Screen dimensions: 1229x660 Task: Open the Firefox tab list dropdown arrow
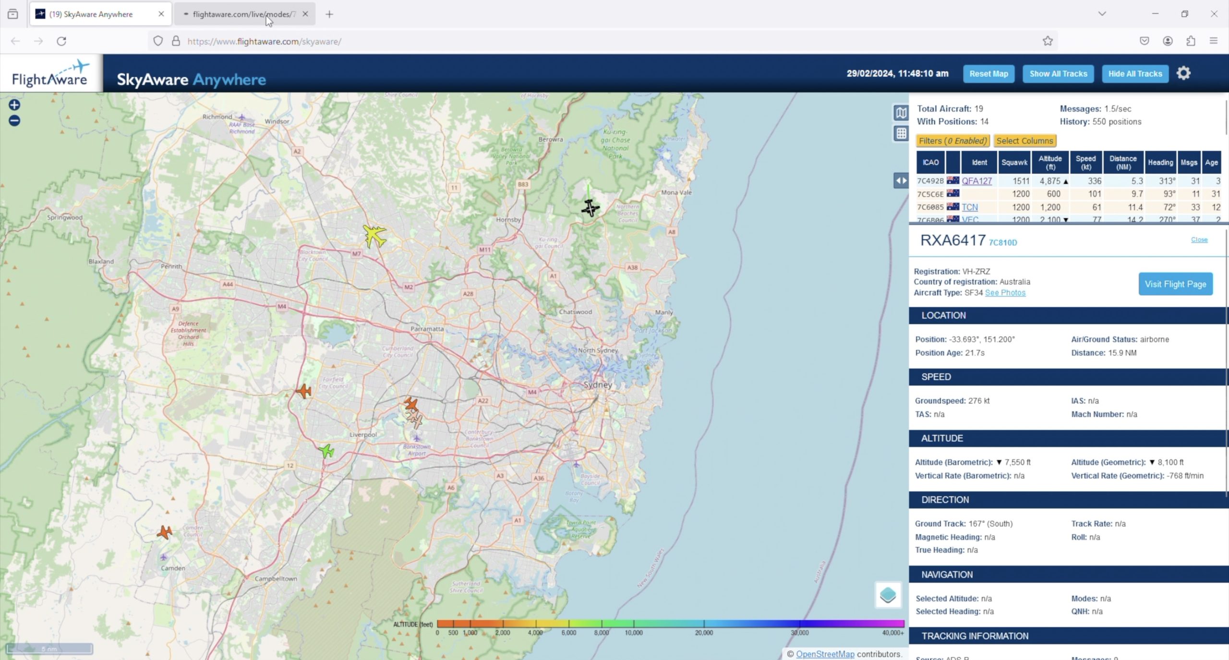[1102, 14]
